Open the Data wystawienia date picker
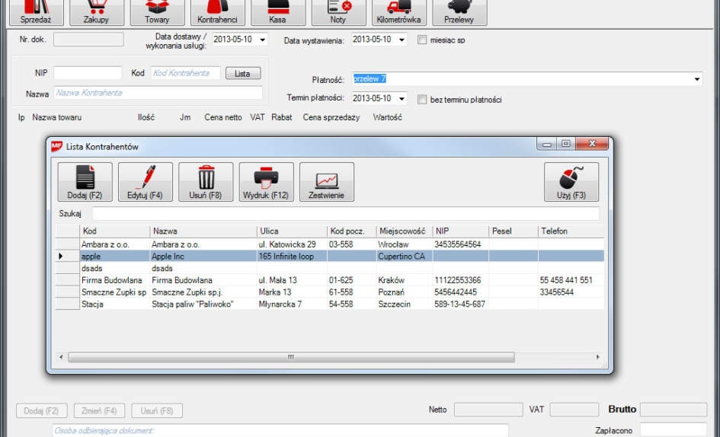The width and height of the screenshot is (720, 437). (402, 40)
